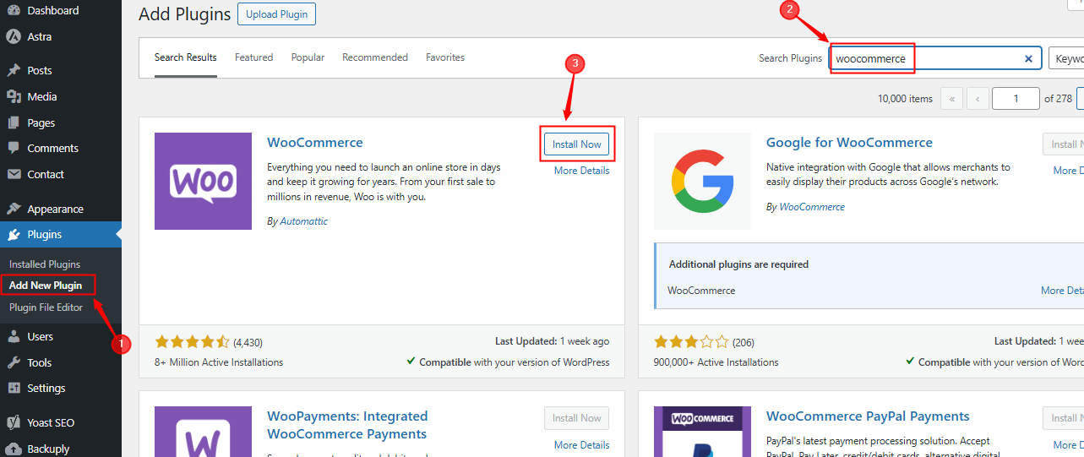1084x457 pixels.
Task: Open the Dashboard menu item
Action: pyautogui.click(x=52, y=11)
